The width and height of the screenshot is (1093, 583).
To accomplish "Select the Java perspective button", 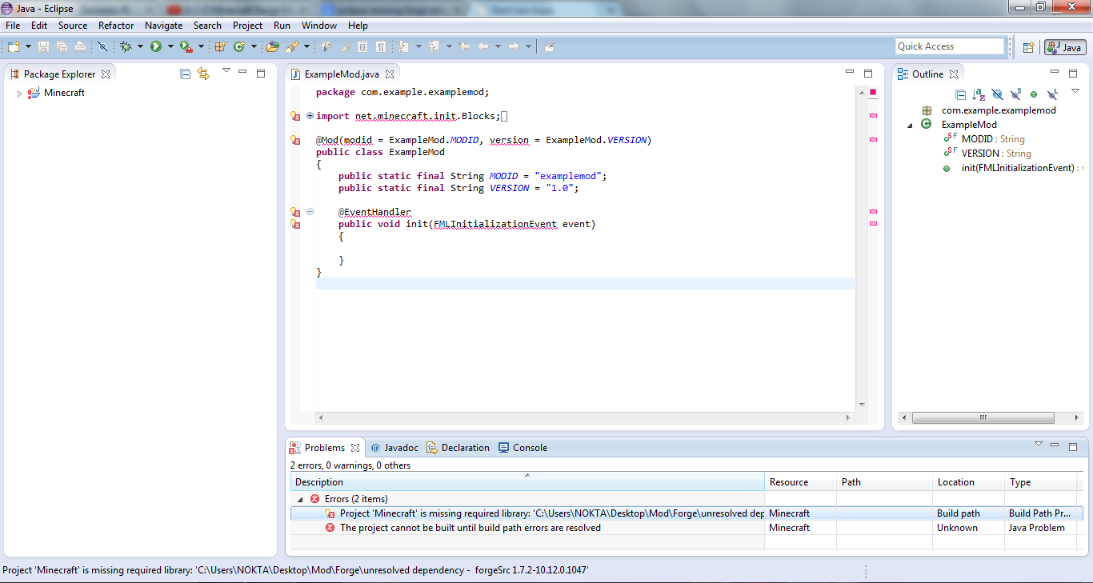I will point(1065,47).
